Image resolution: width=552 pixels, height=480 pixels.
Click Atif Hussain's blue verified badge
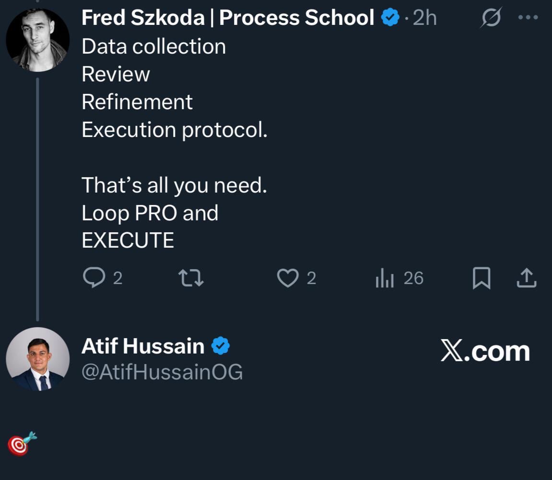[221, 346]
